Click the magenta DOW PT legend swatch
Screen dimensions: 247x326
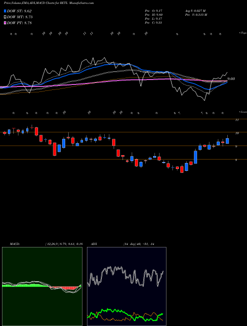pyautogui.click(x=5, y=23)
